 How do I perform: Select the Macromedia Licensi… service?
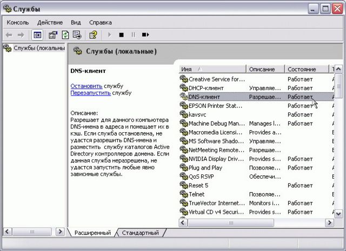(215, 132)
